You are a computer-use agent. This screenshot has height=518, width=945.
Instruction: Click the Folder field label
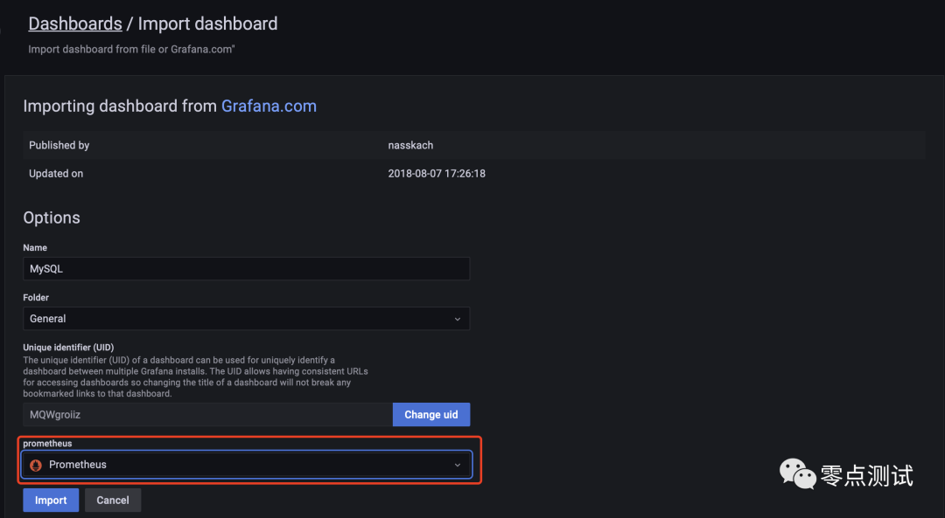(x=36, y=297)
